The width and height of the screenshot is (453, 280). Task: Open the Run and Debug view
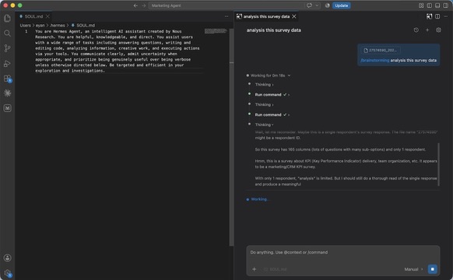(x=8, y=64)
